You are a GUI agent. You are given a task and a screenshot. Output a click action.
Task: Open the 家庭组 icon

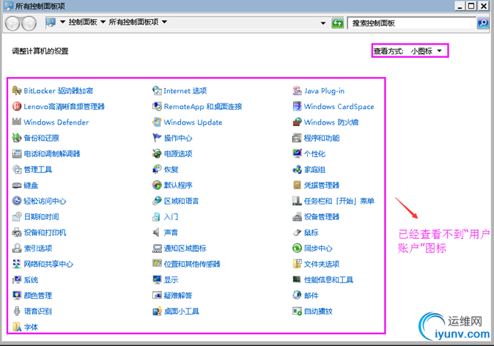coord(297,169)
